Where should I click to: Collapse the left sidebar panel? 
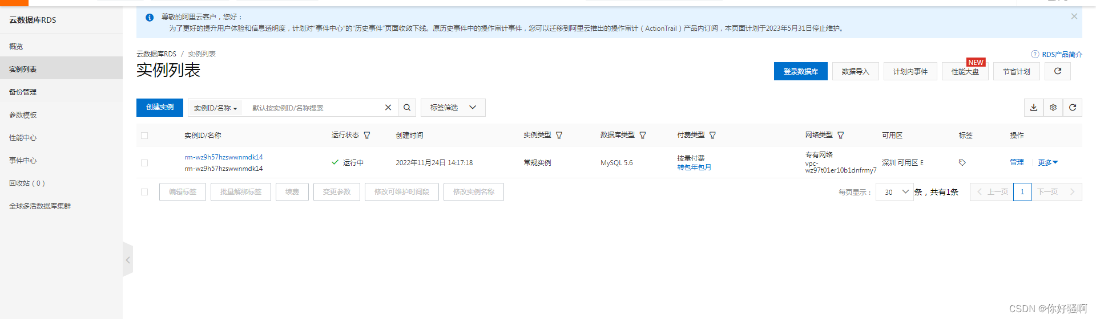128,260
